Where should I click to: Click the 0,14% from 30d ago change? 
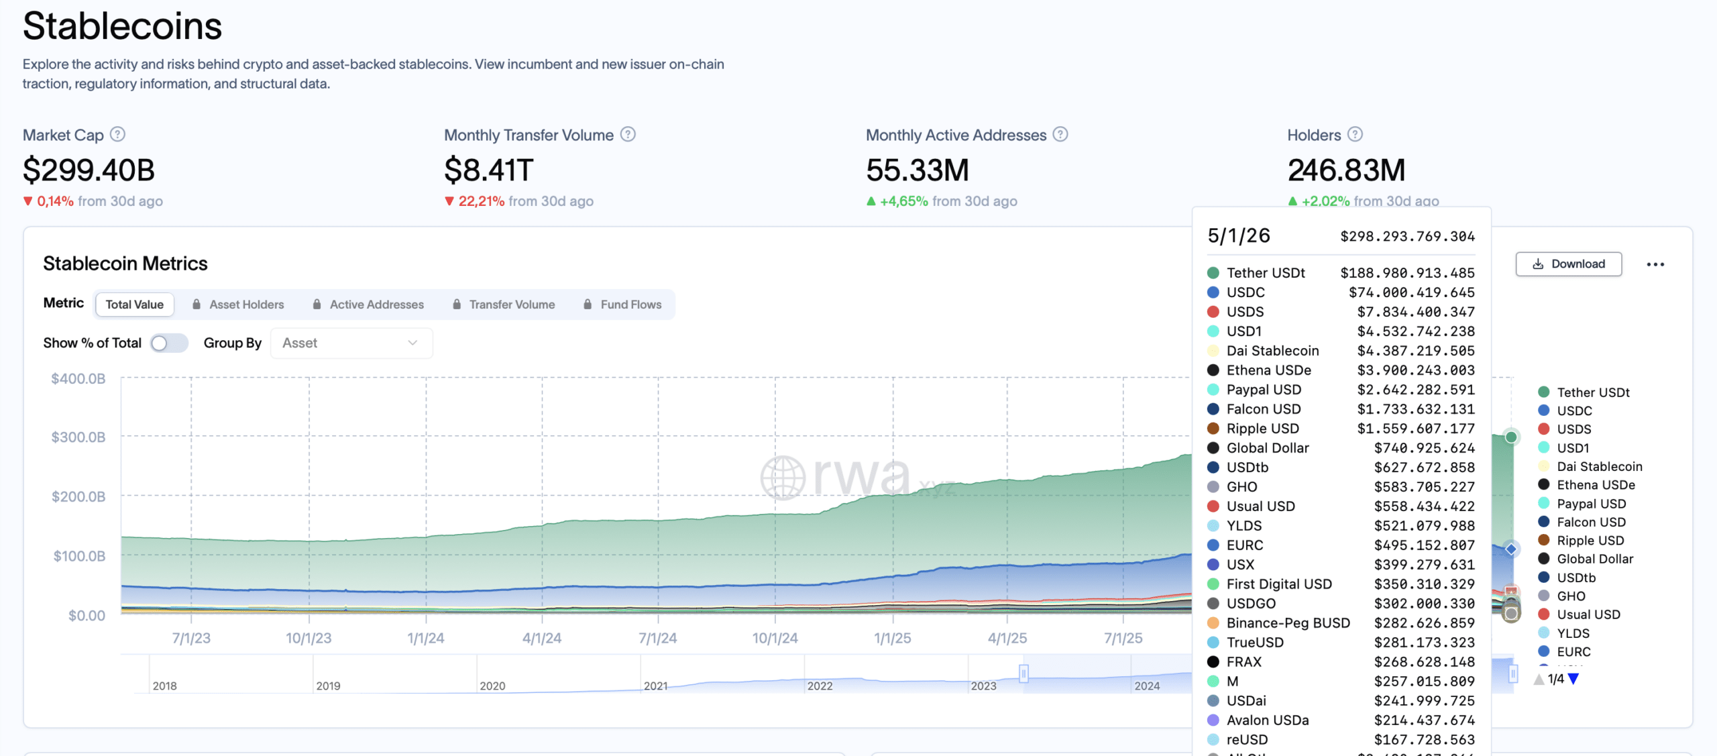[93, 201]
